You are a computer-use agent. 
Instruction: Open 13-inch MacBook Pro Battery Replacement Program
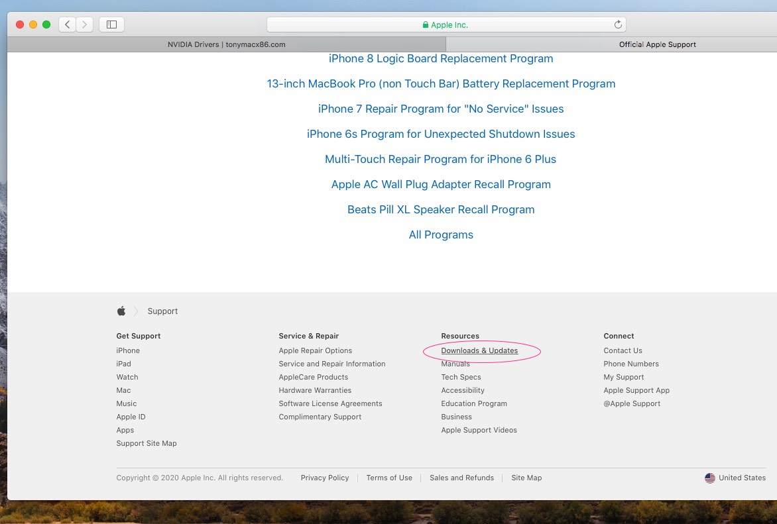(x=440, y=83)
